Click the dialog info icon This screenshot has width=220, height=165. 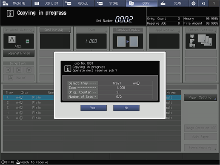(x=68, y=69)
